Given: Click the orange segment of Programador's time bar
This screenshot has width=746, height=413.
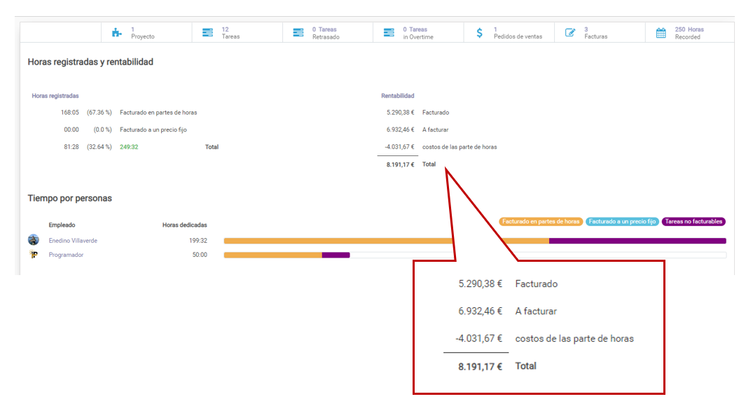Looking at the screenshot, I should pos(272,255).
